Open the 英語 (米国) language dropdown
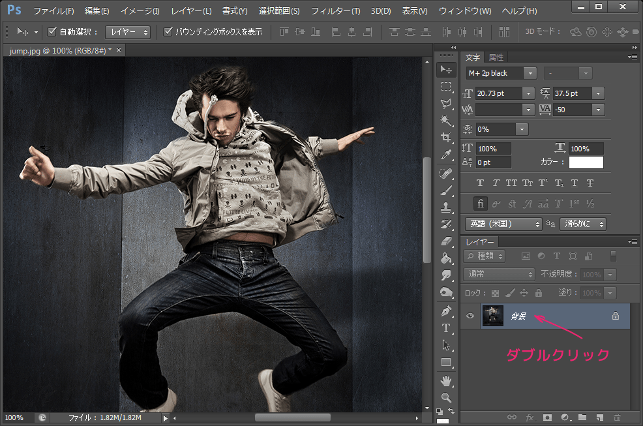This screenshot has height=426, width=643. (503, 224)
